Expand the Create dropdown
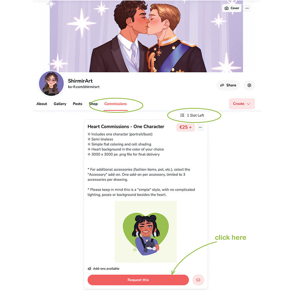The height and width of the screenshot is (294, 294). (242, 104)
